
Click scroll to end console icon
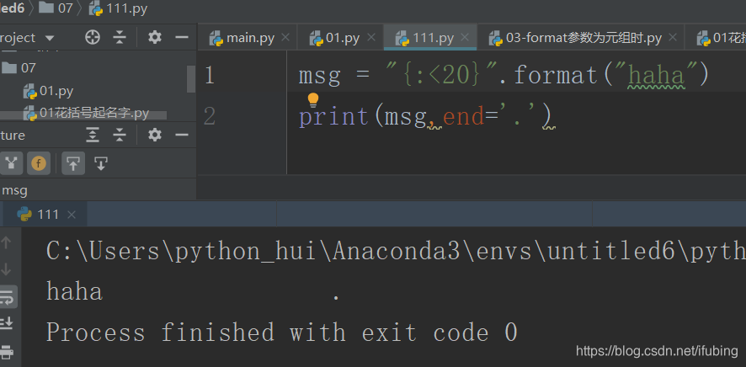coord(7,323)
